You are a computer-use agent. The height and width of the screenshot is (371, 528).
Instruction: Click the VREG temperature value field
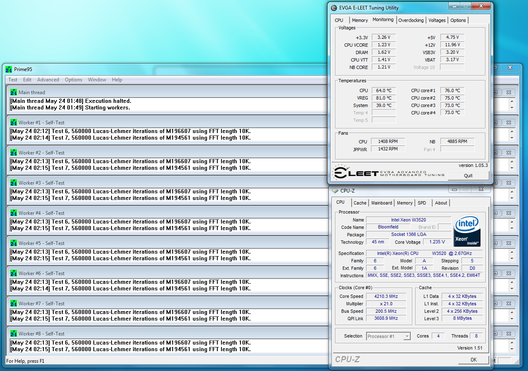click(384, 98)
